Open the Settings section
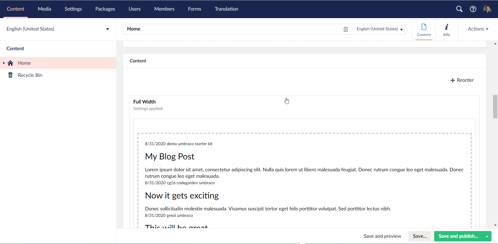 point(73,9)
